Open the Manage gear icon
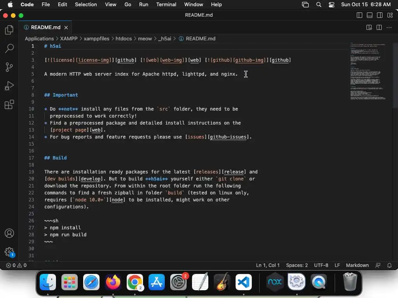 coord(9,252)
